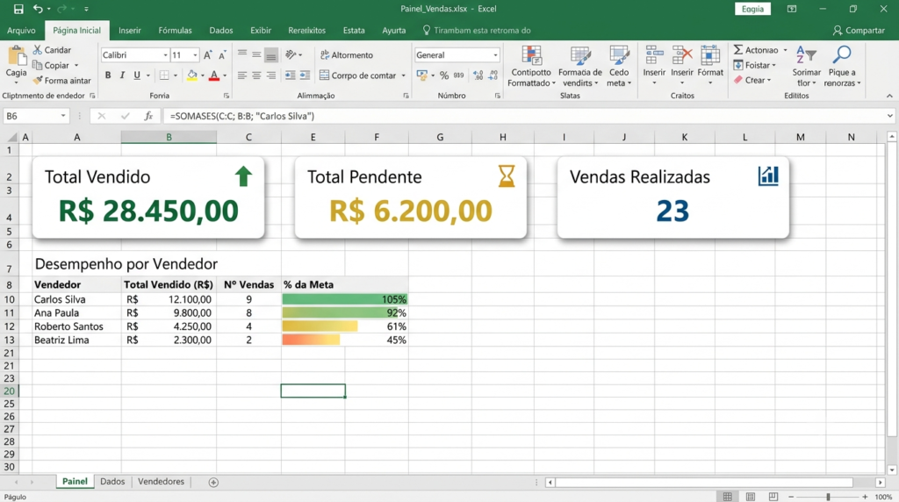Click the decrease decimal icon
The height and width of the screenshot is (502, 899).
click(493, 75)
